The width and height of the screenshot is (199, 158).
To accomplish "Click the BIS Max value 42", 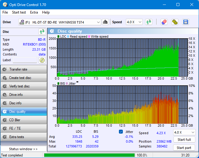I will tap(97, 141).
